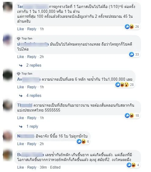The width and height of the screenshot is (151, 172).
Task: Click reaction icons showing 26 reactions
Action: [x=132, y=27]
